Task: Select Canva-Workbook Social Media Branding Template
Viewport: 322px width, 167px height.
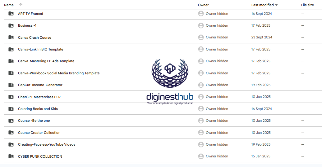Action: point(59,73)
